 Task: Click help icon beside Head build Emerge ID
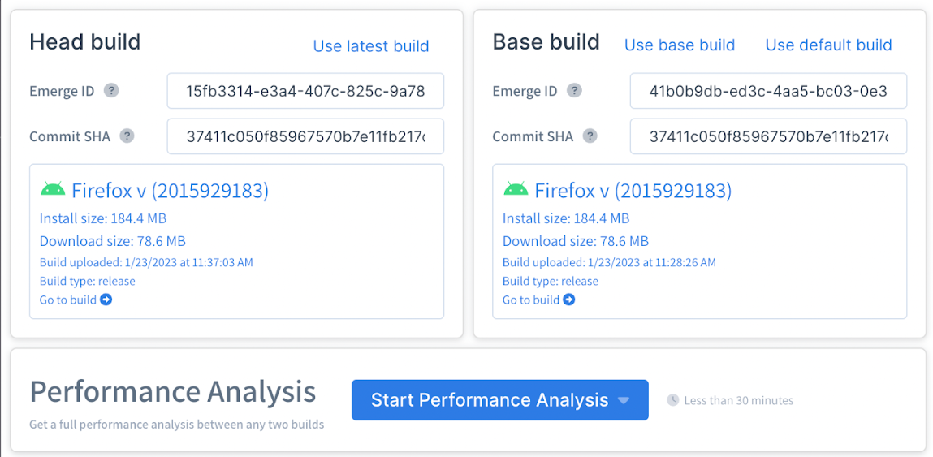112,91
